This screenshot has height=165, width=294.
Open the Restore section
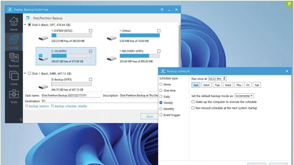[x=14, y=60]
